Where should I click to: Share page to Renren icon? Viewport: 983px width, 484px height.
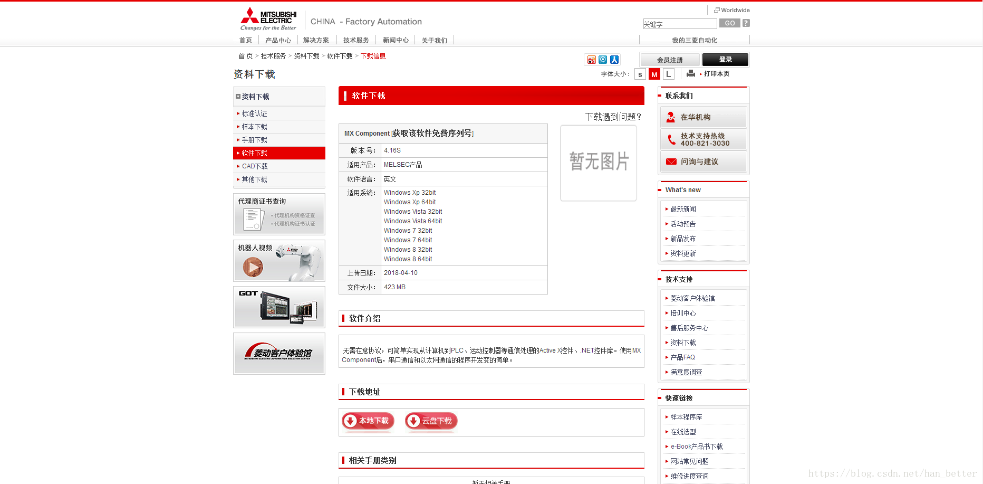[614, 60]
